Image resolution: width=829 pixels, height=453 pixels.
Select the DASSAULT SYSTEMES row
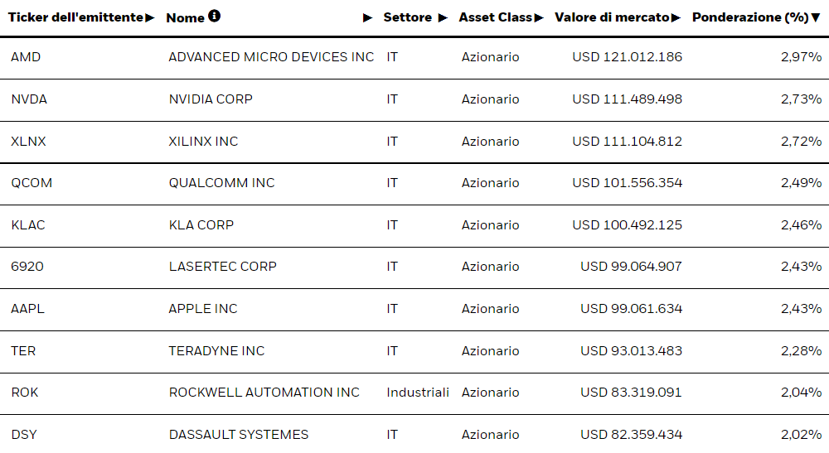pyautogui.click(x=238, y=435)
